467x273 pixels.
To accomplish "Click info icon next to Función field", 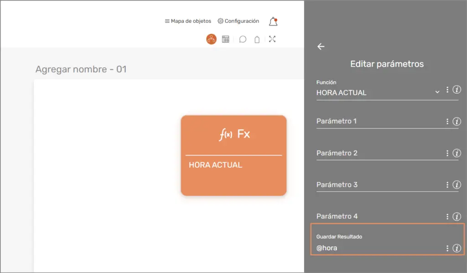I will point(457,90).
